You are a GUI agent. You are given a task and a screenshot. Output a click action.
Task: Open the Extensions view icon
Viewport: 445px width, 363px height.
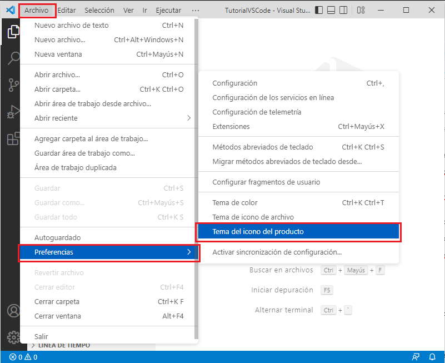[13, 138]
